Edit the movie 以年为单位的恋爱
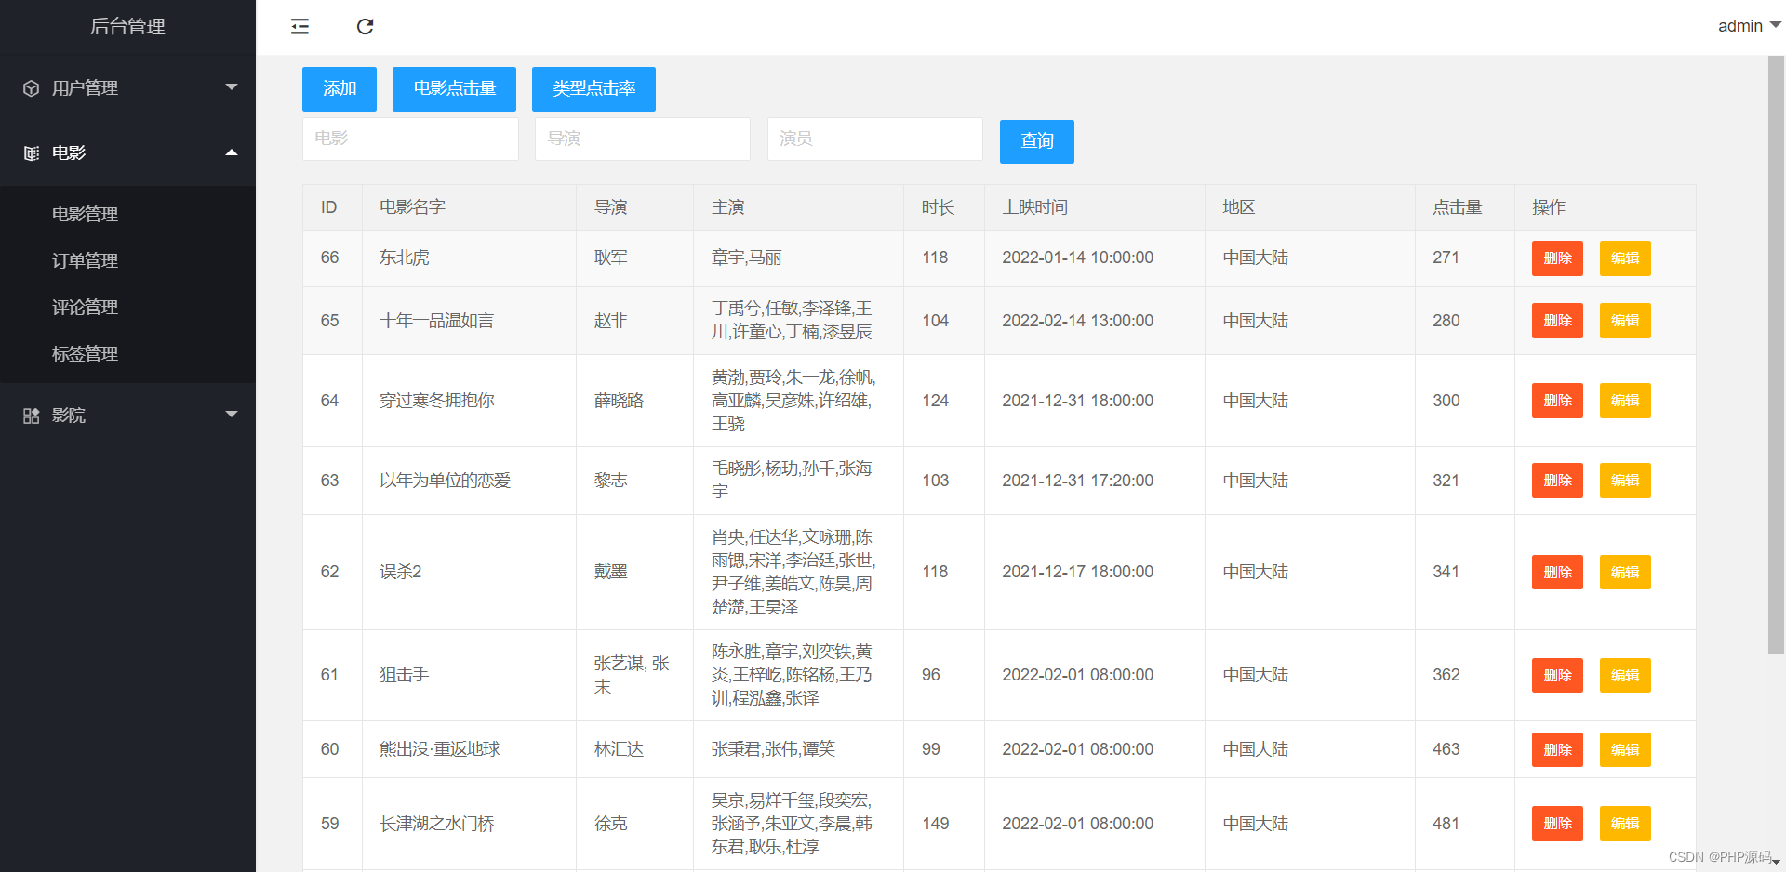 coord(1625,481)
